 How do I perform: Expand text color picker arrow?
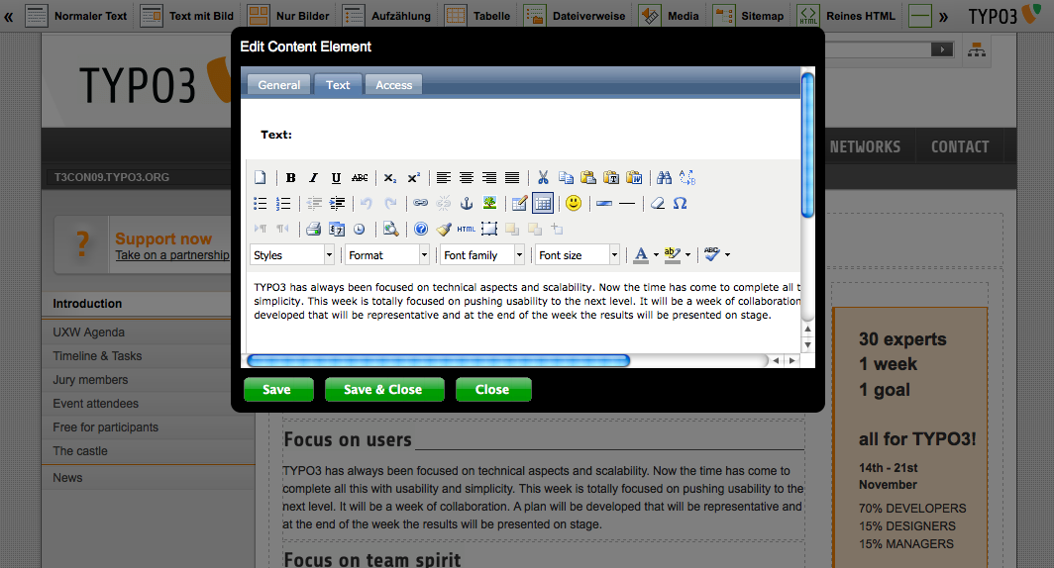click(656, 255)
